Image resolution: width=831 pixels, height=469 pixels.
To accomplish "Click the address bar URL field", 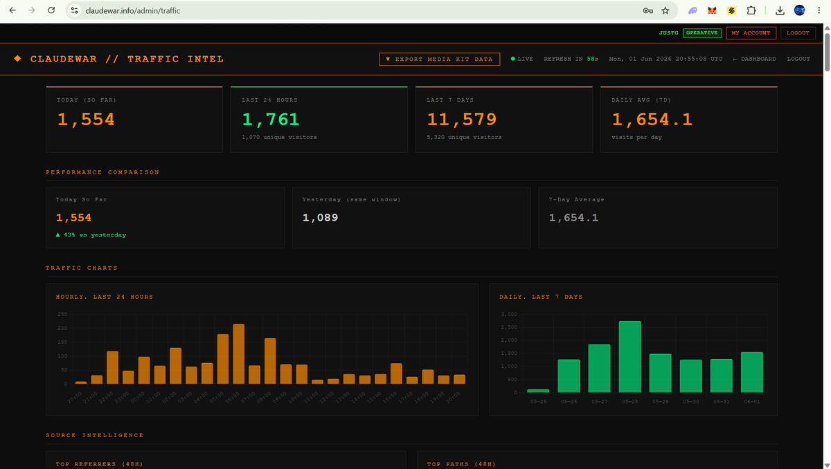I will [x=360, y=10].
